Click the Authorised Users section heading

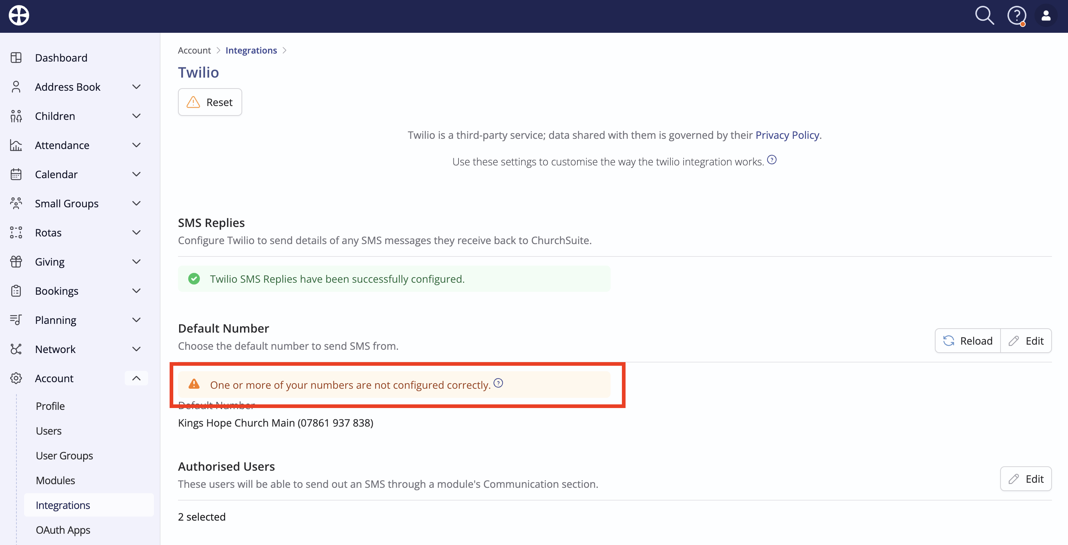(226, 466)
